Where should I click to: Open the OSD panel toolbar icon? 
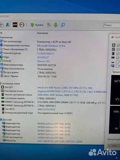coord(15,25)
